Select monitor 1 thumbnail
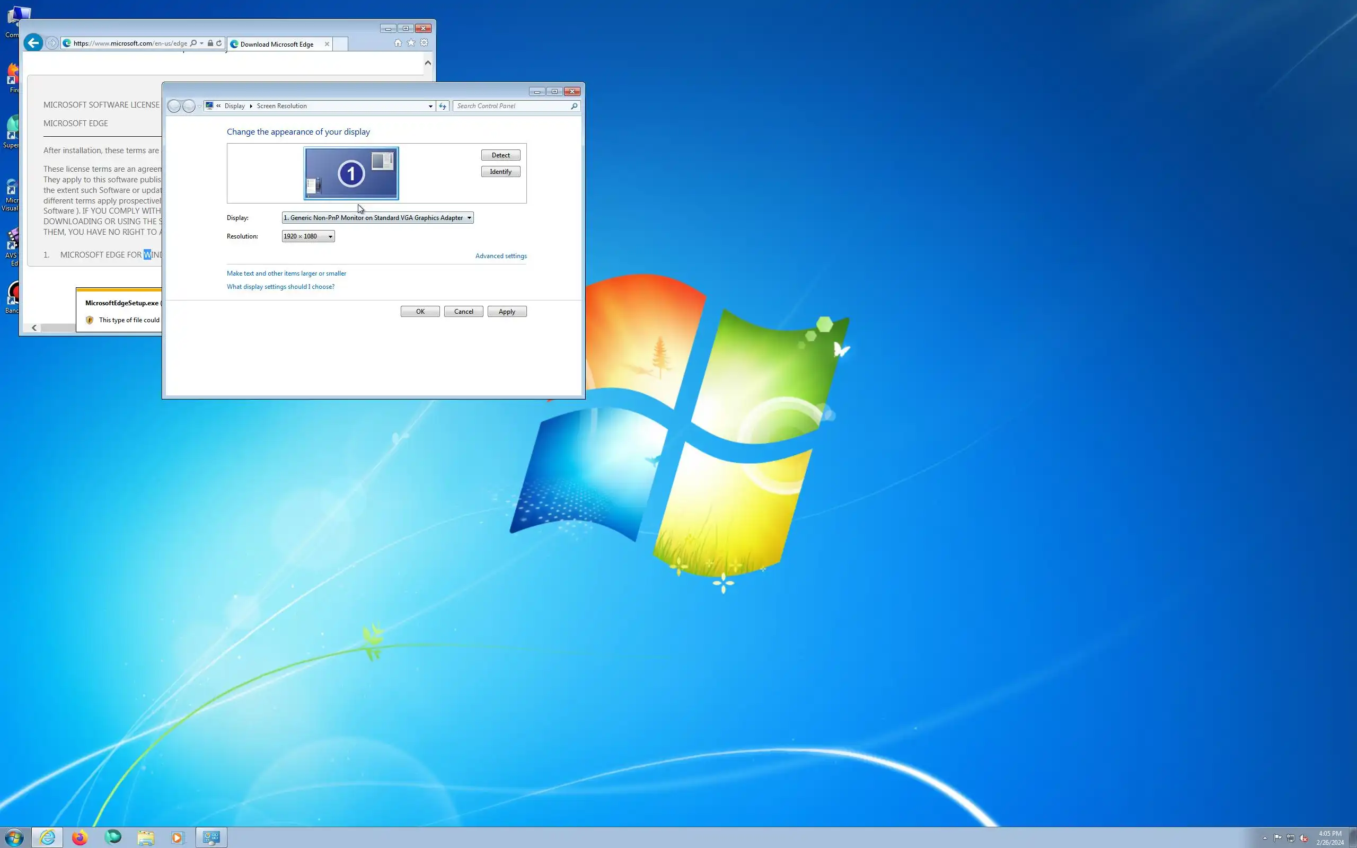The width and height of the screenshot is (1357, 848). (x=351, y=173)
